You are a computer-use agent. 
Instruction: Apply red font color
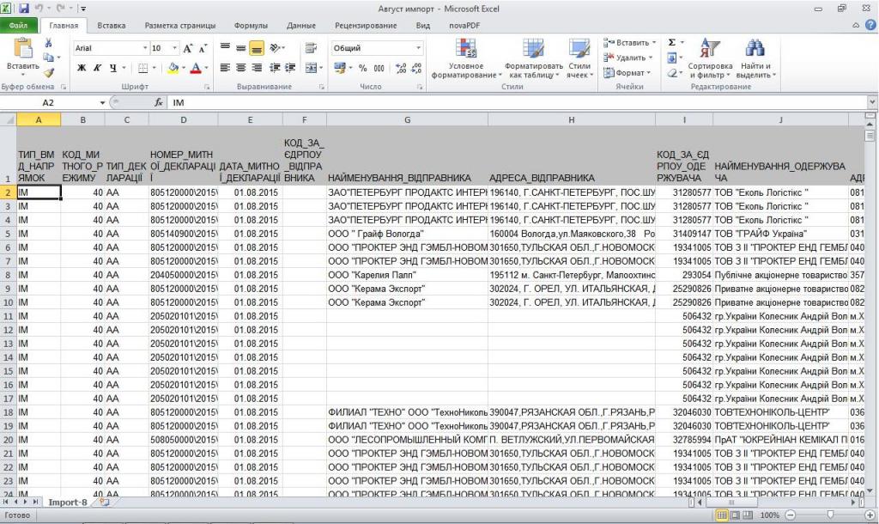click(x=195, y=68)
